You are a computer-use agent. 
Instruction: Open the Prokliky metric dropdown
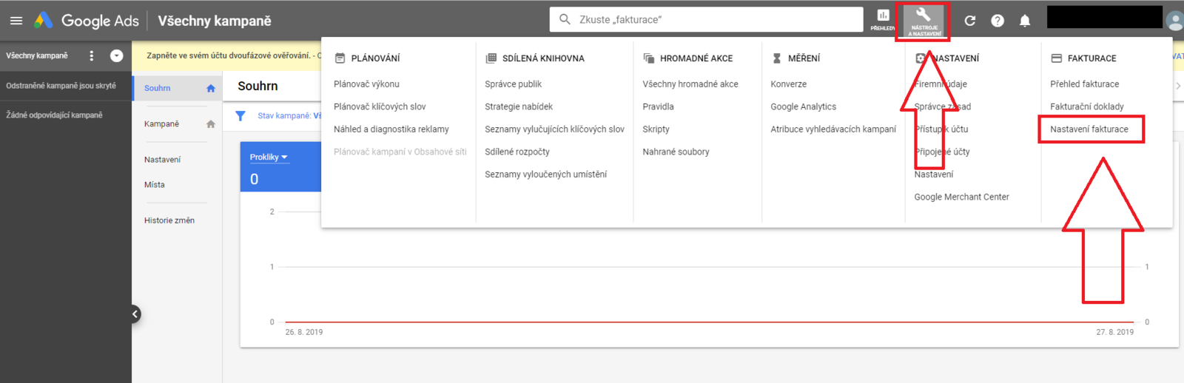click(269, 157)
